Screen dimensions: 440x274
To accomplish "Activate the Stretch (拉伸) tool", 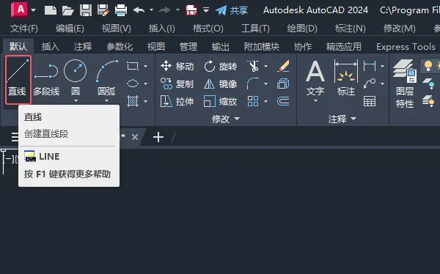I will [x=177, y=101].
